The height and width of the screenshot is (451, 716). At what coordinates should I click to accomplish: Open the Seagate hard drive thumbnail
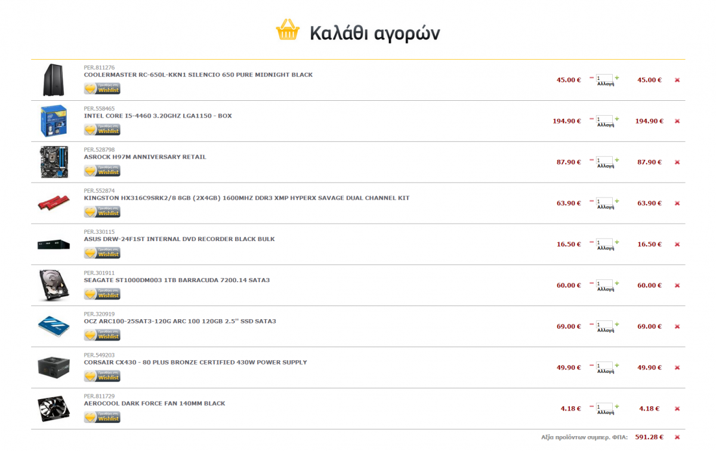point(54,286)
